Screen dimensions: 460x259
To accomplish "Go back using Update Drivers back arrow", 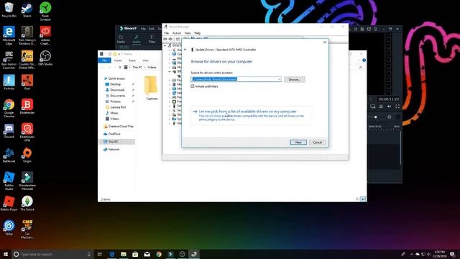I will click(x=185, y=50).
